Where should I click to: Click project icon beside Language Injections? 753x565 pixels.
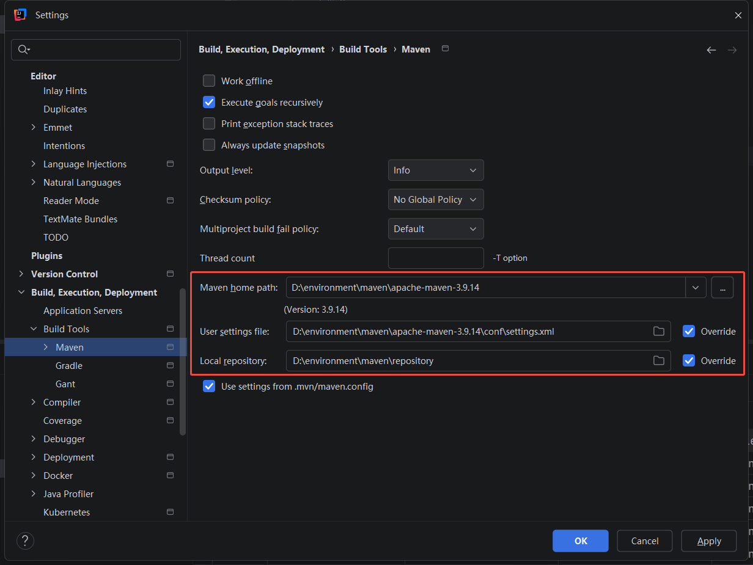(171, 164)
